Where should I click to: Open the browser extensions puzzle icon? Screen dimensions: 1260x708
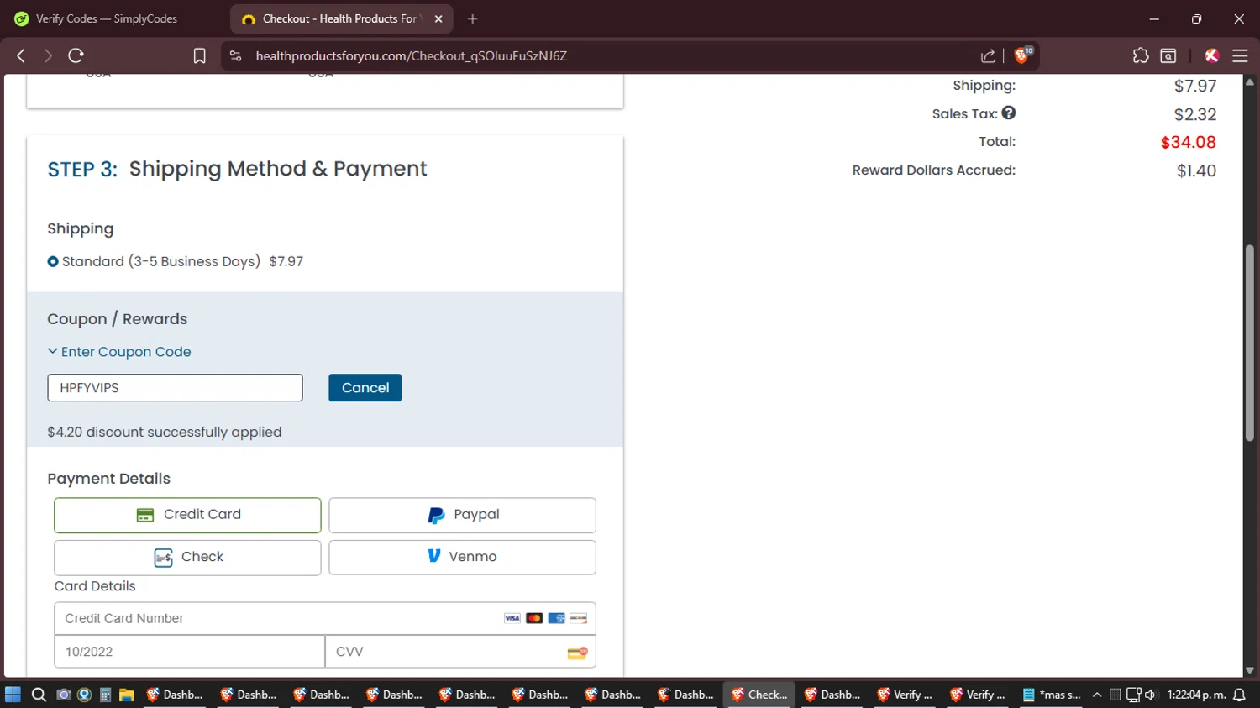(x=1140, y=55)
